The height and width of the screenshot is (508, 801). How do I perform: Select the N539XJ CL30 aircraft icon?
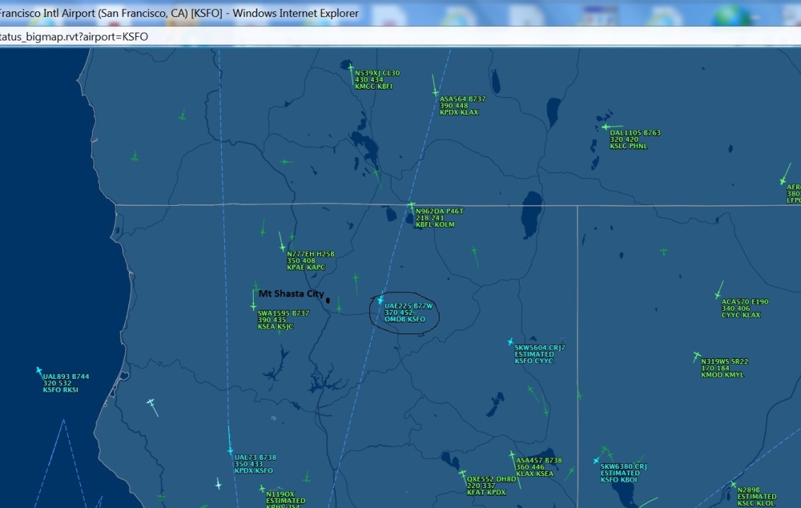[351, 68]
